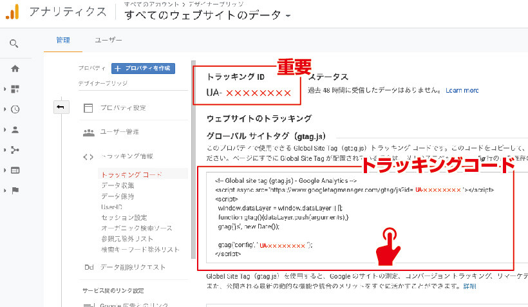Screen dimensions: 528x307
Task: Click the back arrow button beside property column
Action: [x=60, y=107]
